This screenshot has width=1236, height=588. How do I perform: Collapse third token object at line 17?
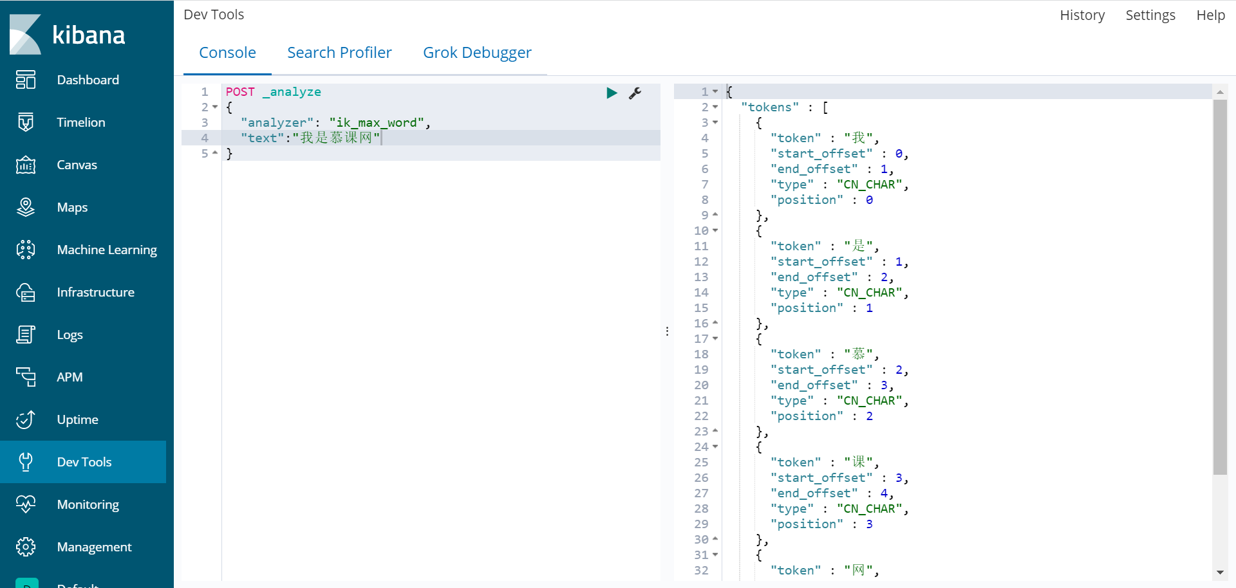click(x=715, y=338)
